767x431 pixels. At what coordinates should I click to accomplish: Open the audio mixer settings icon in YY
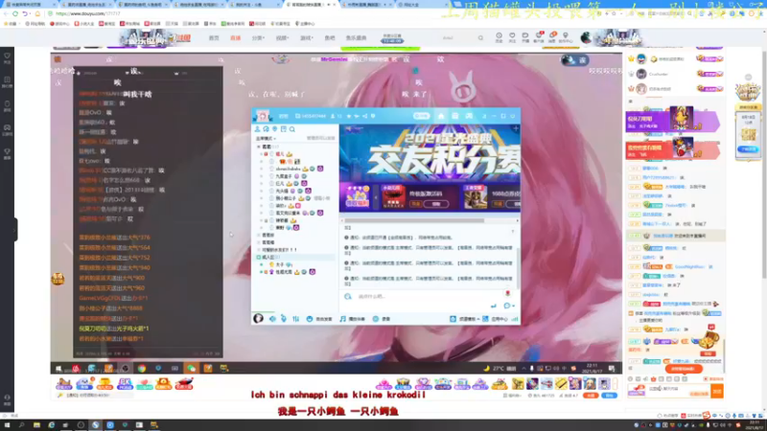click(296, 319)
